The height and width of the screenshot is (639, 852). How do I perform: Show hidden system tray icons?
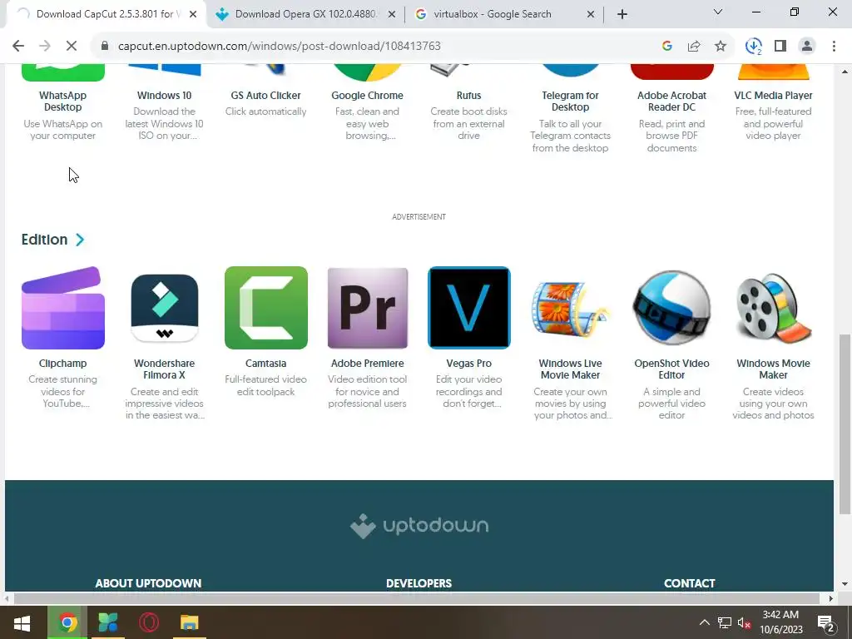704,622
